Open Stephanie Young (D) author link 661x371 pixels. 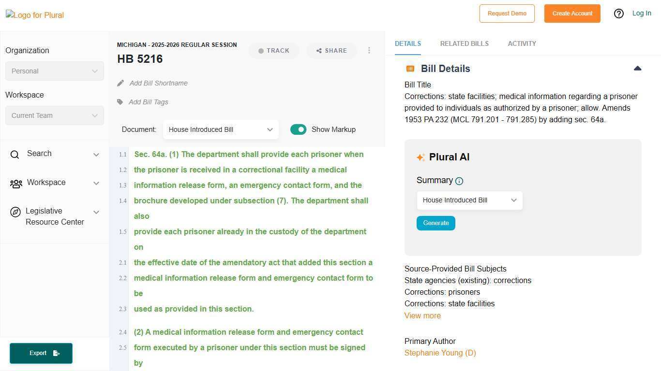440,353
